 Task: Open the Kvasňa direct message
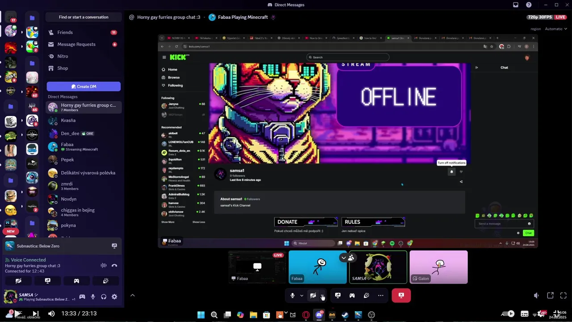tap(84, 120)
